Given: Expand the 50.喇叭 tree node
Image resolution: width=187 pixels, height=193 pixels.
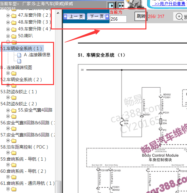Looking at the screenshot, I should 8,36.
